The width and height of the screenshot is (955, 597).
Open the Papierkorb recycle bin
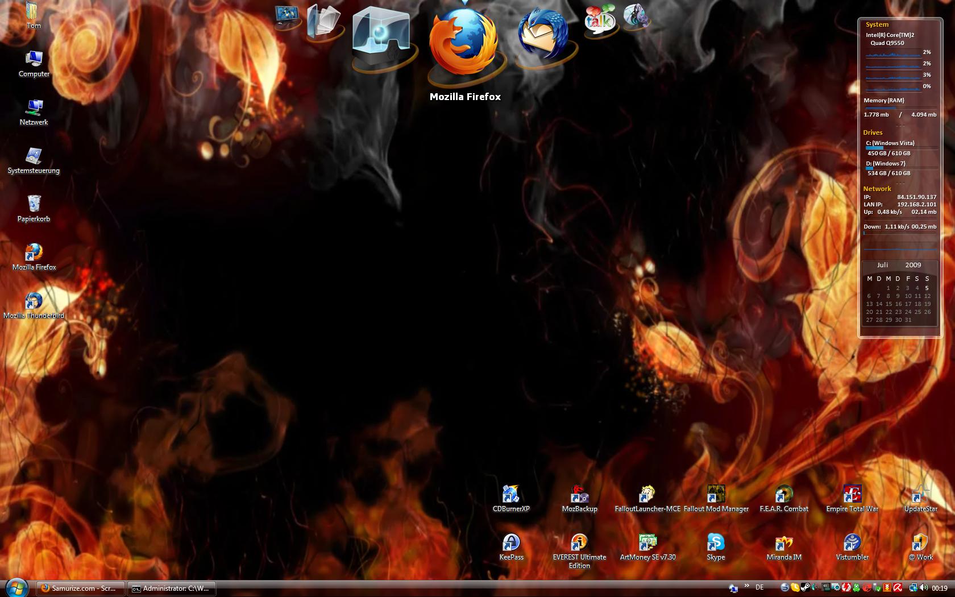[34, 209]
